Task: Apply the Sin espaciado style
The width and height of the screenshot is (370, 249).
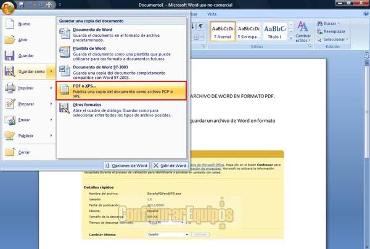Action: tap(249, 31)
